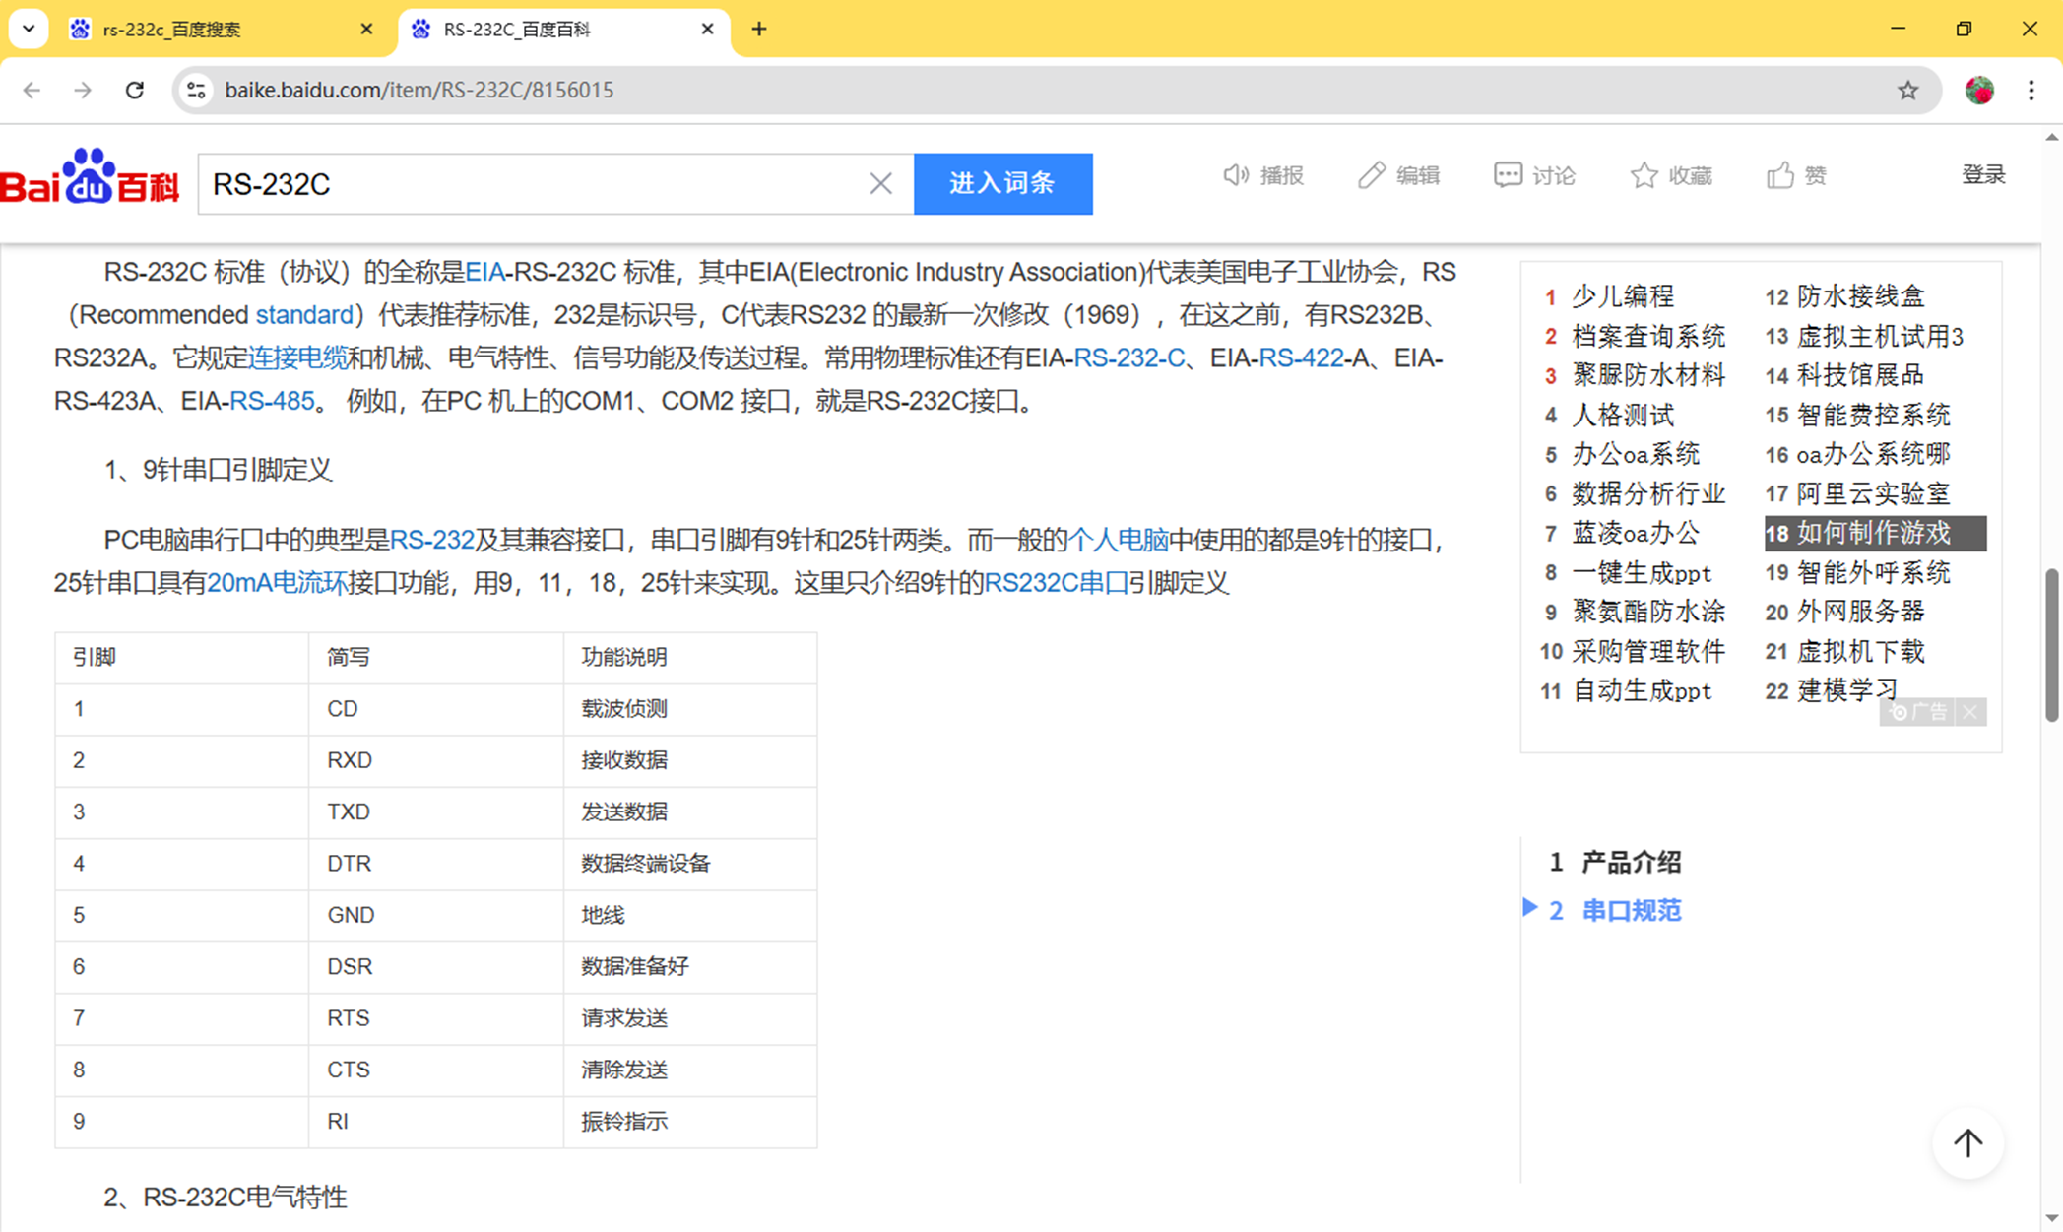Open a new browser tab

coord(758,29)
